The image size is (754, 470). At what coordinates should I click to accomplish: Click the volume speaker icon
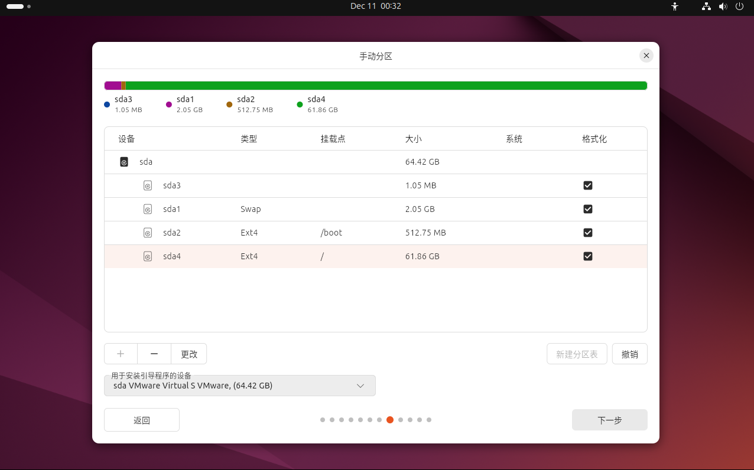tap(723, 6)
